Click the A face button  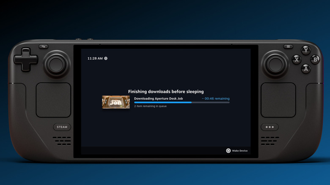[306, 69]
